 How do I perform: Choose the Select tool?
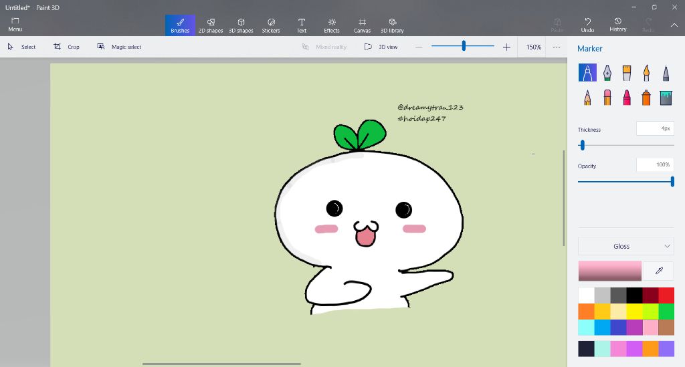click(x=22, y=47)
